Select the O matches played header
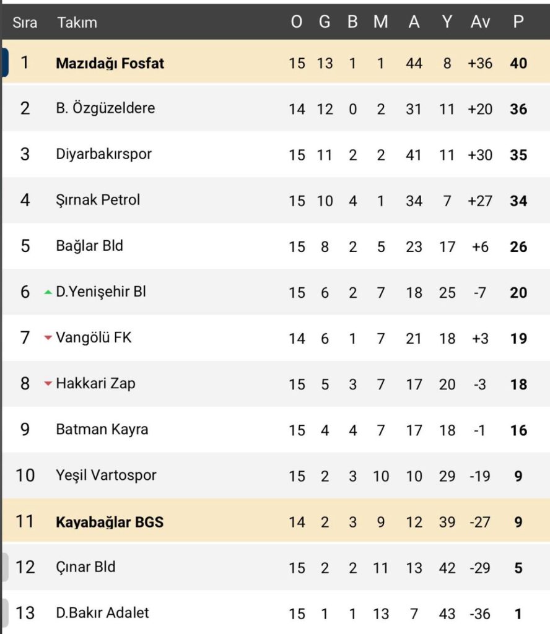Image resolution: width=550 pixels, height=634 pixels. click(297, 22)
